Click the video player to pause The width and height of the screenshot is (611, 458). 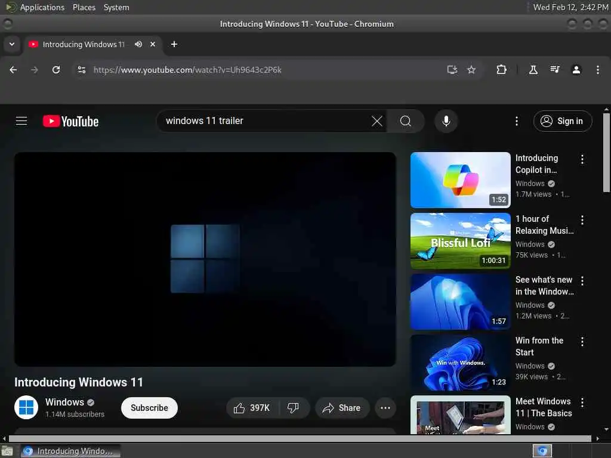point(205,259)
